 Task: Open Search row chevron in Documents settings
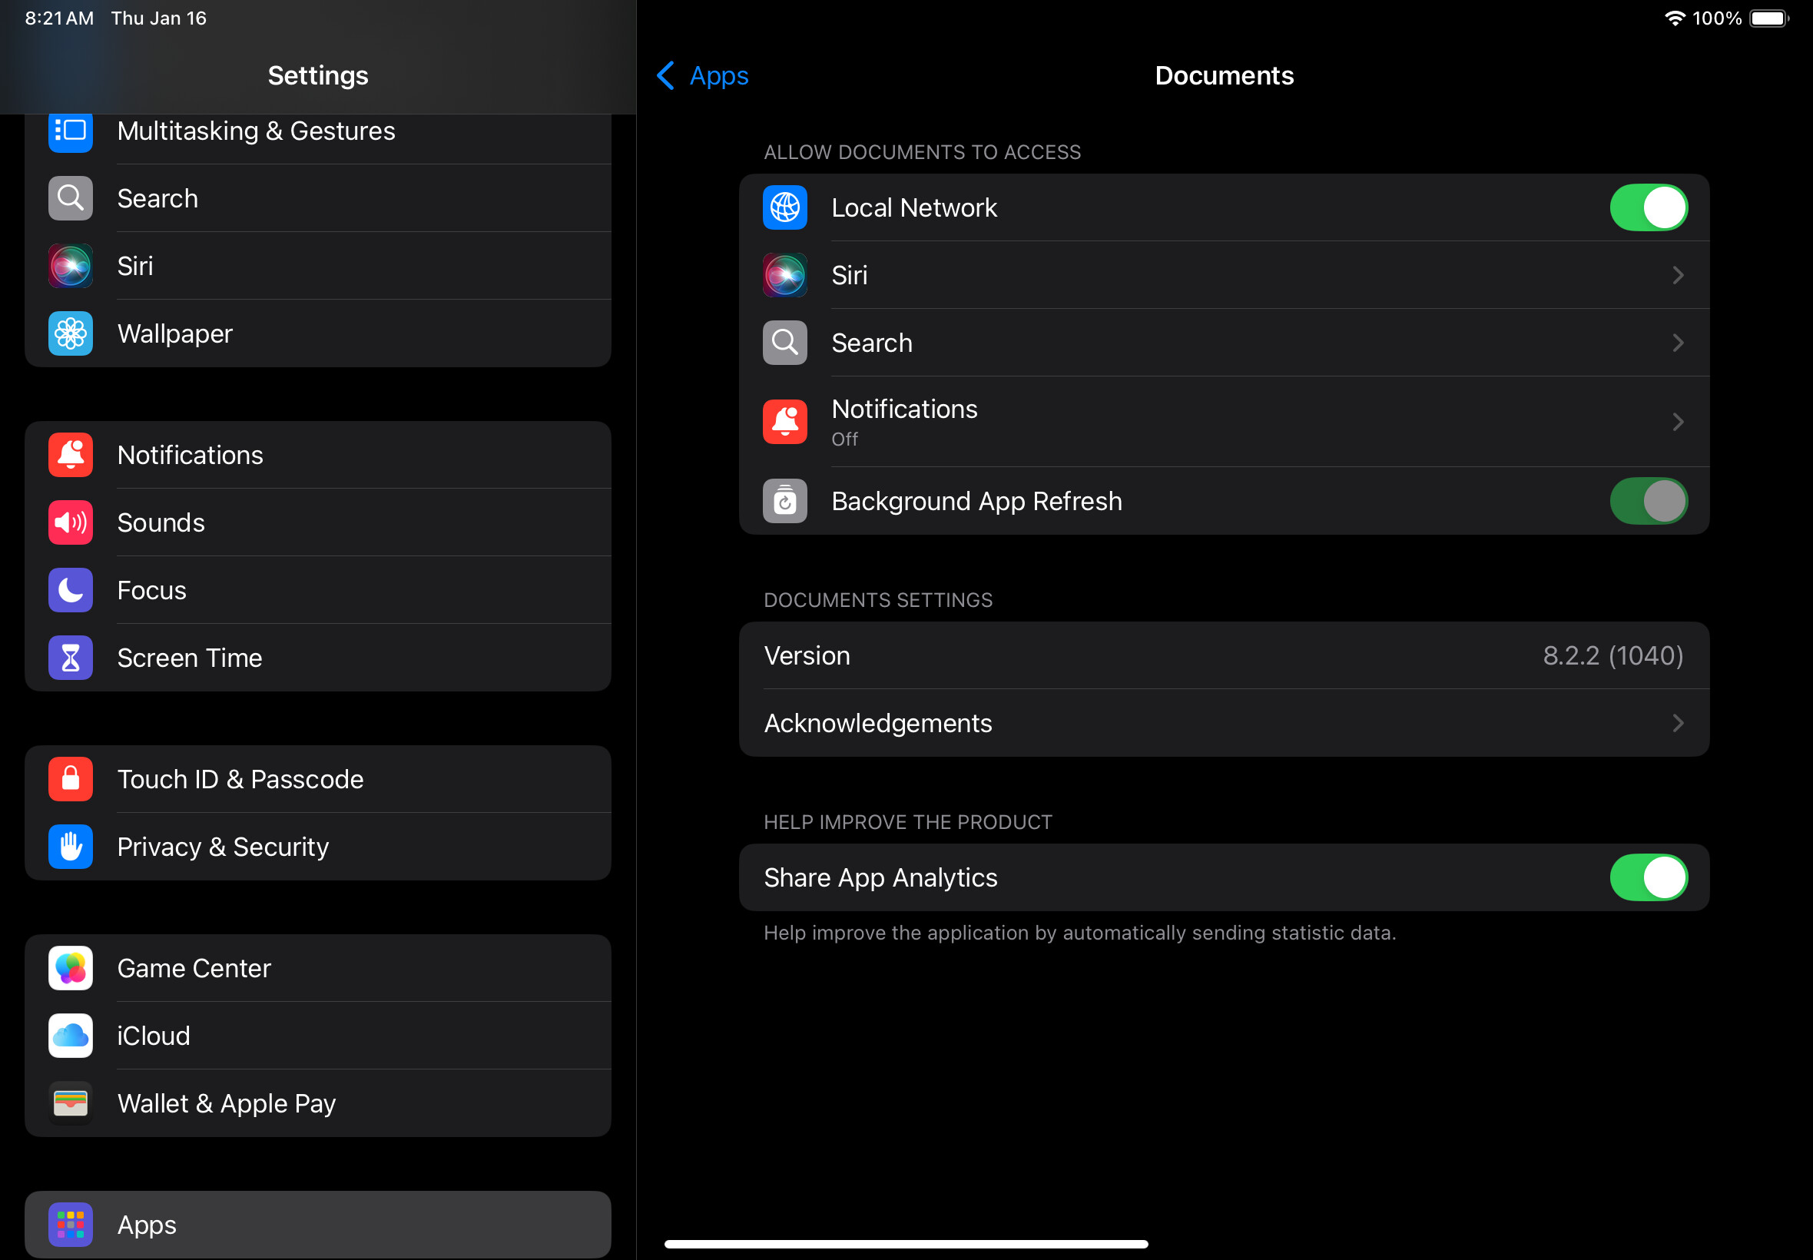[1678, 343]
